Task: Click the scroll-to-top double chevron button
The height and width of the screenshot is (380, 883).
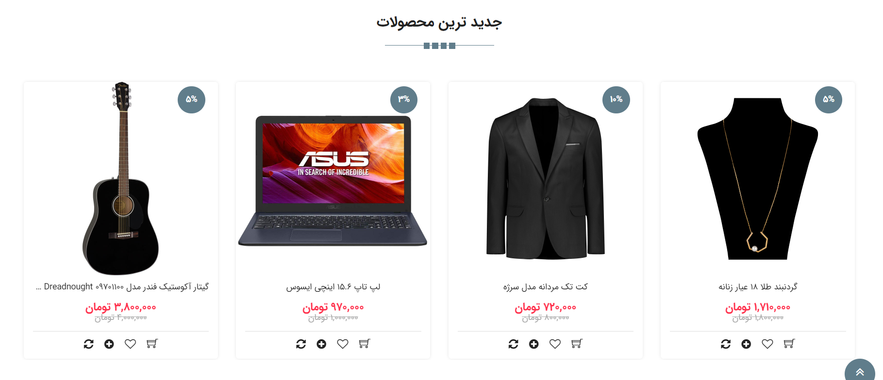Action: [x=860, y=371]
